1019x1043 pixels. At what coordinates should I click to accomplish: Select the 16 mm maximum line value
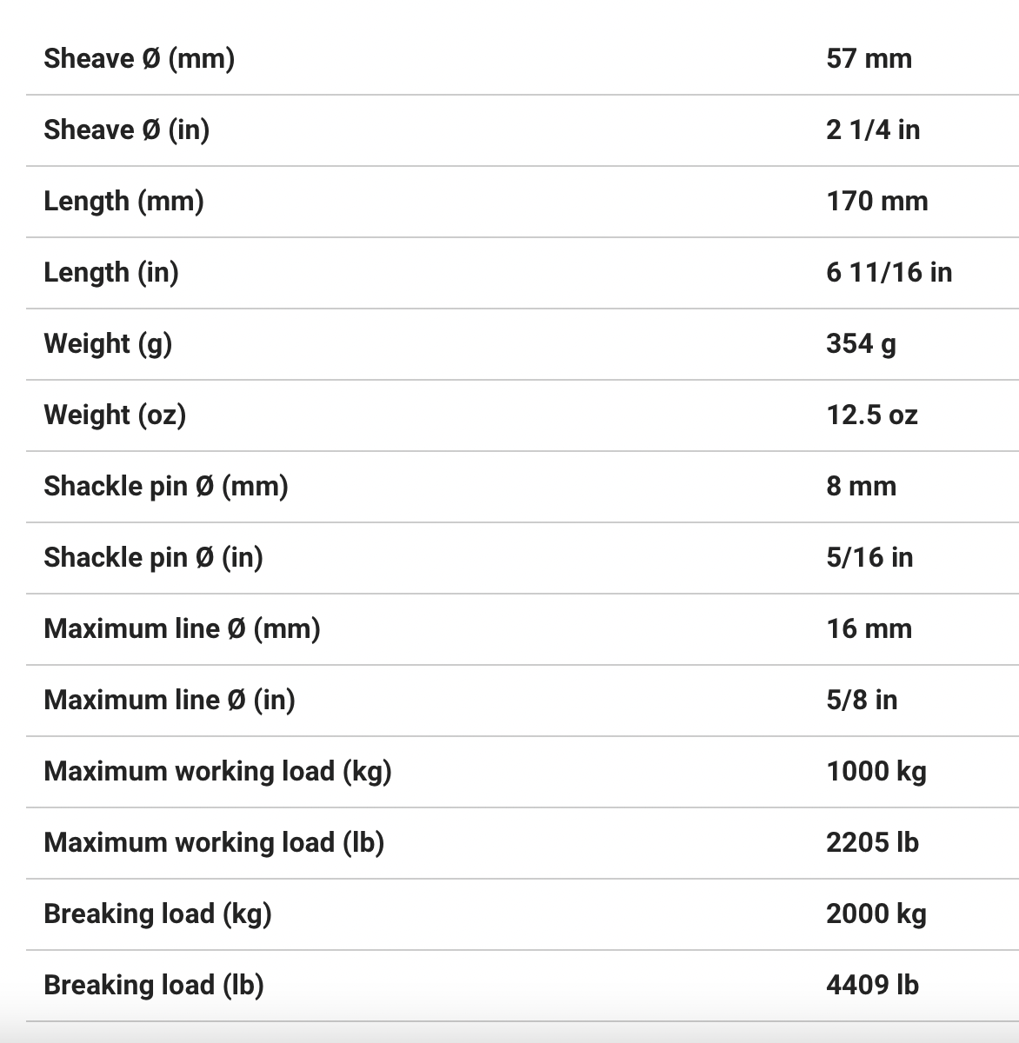click(x=869, y=629)
